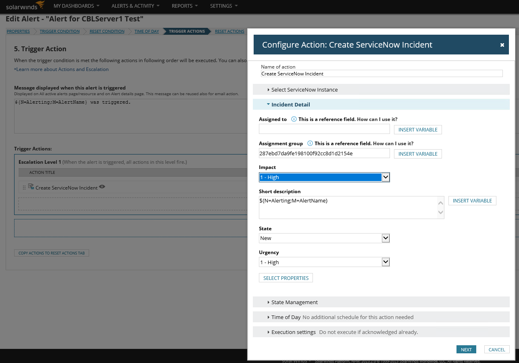Click drag handle of Create ServiceNow Incident
Screen dimensions: 519x363
pyautogui.click(x=24, y=188)
